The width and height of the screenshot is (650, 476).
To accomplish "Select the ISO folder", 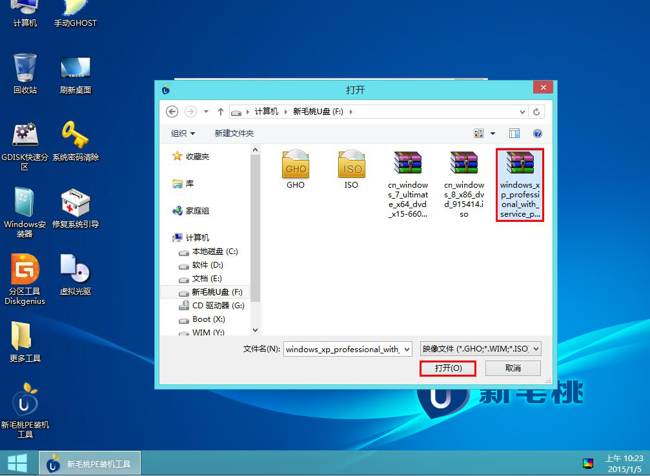I will (352, 170).
